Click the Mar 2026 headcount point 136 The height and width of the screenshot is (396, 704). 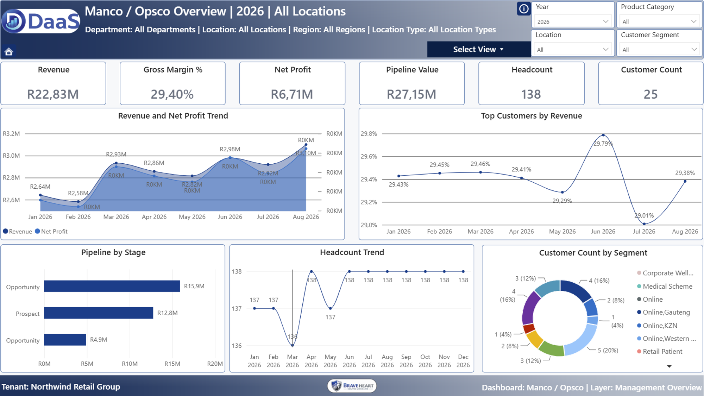click(293, 345)
